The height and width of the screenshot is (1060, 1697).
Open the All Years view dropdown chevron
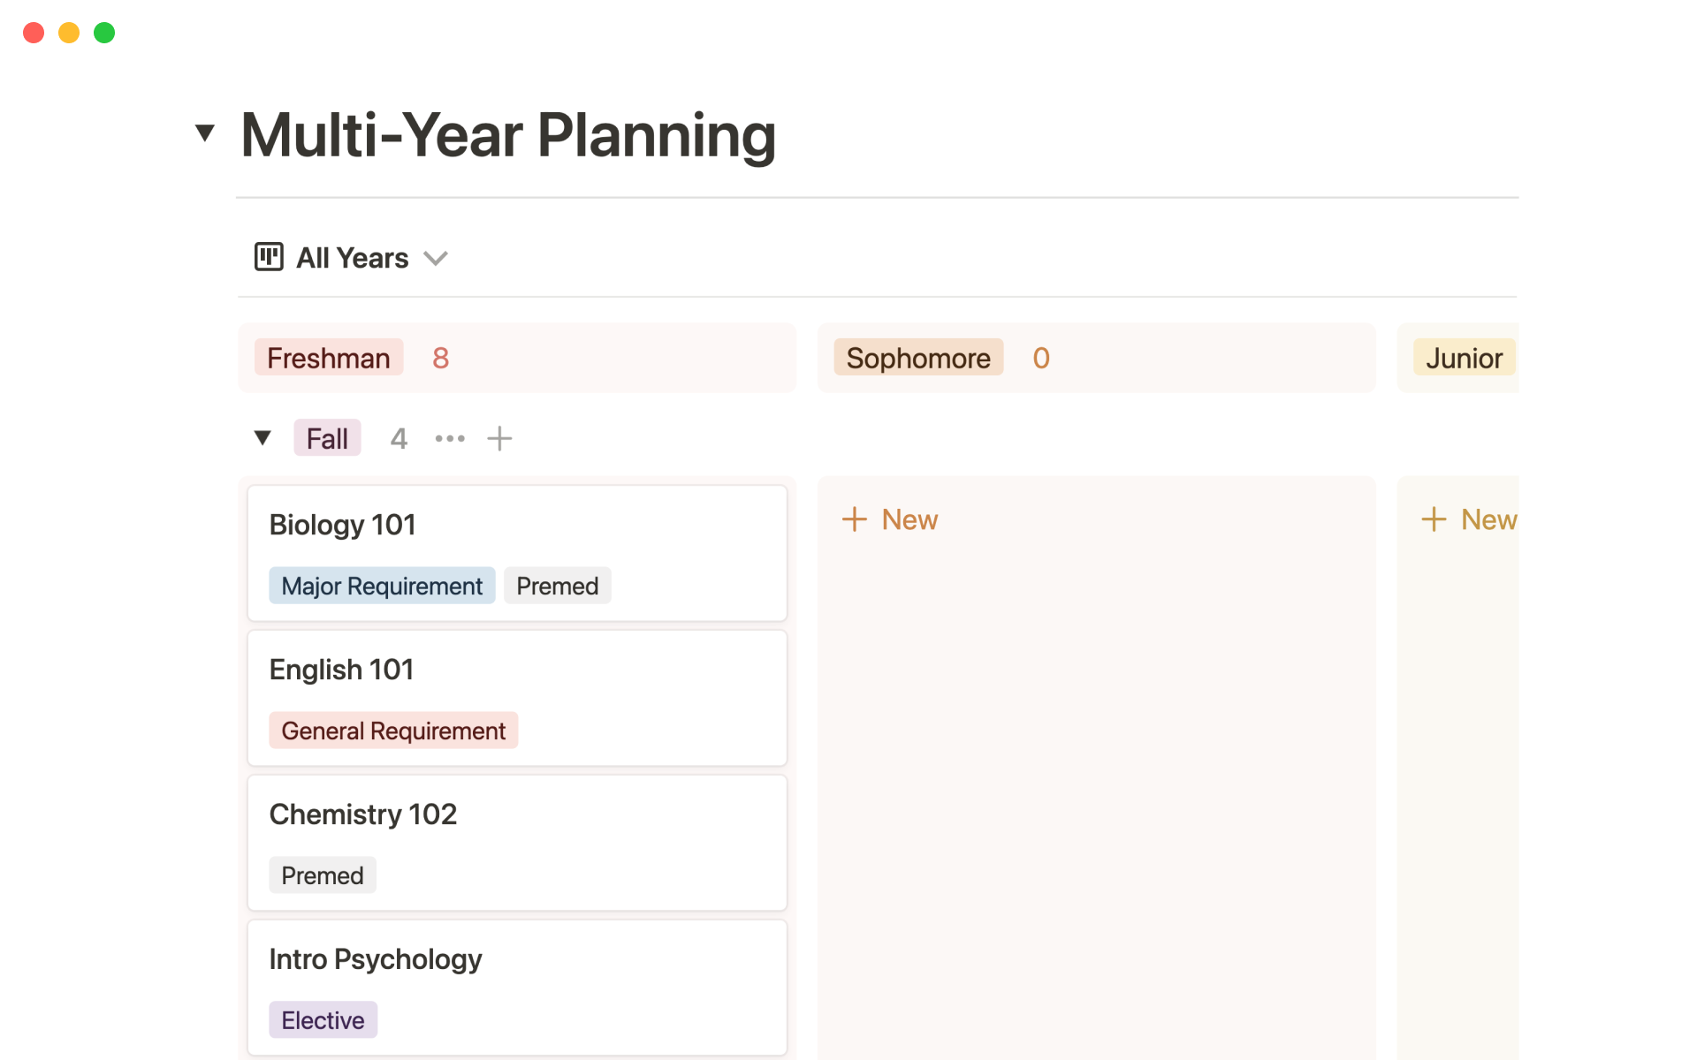point(436,258)
